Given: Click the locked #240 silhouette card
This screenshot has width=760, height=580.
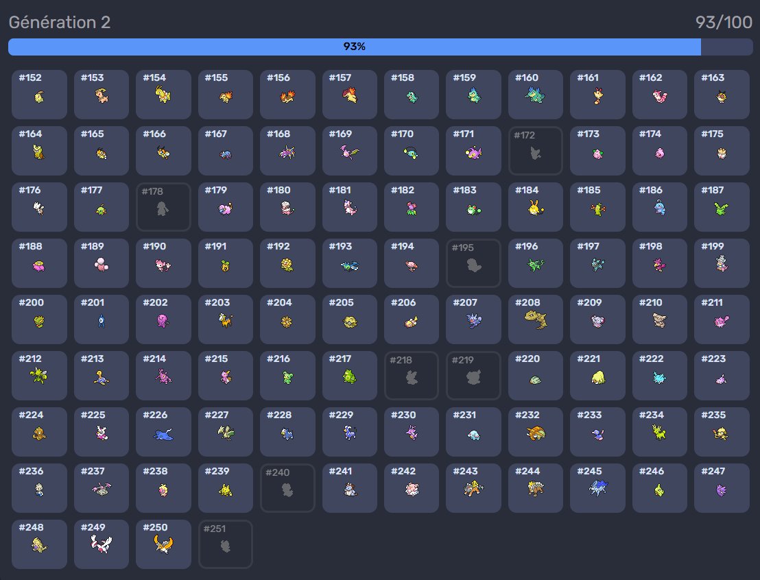Looking at the screenshot, I should click(x=287, y=488).
